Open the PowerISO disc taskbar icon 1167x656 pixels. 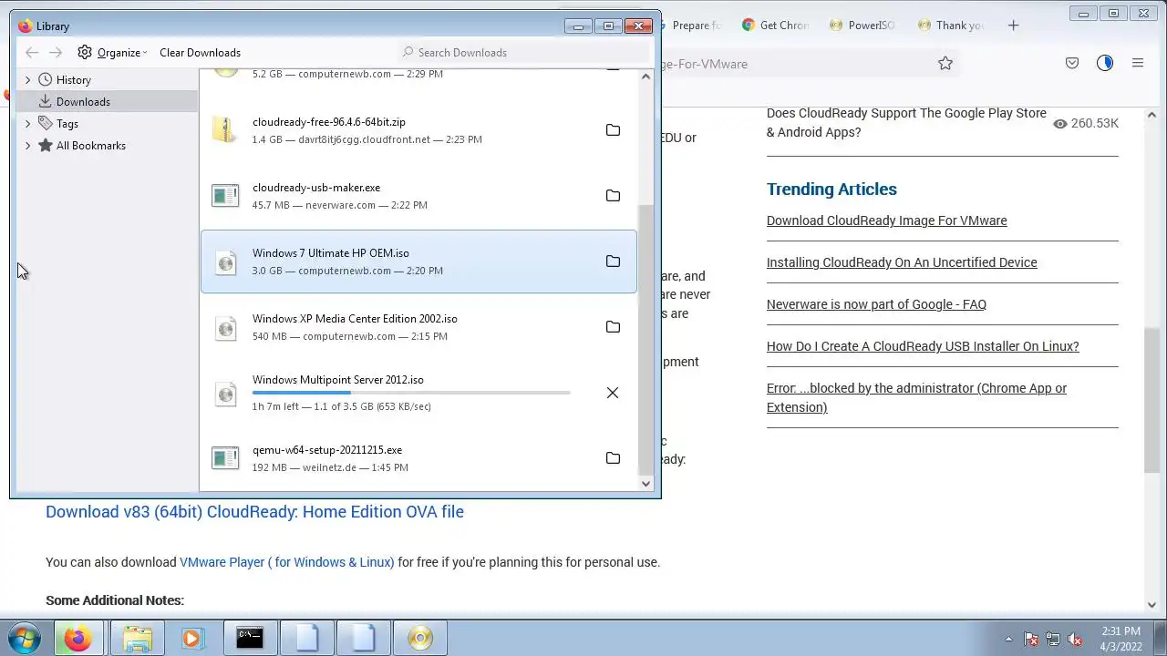pyautogui.click(x=420, y=639)
